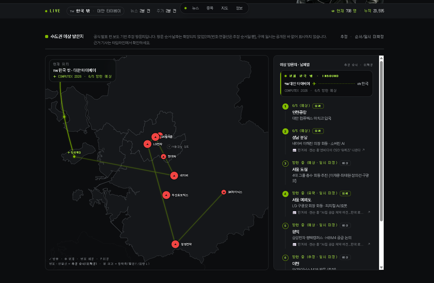Select the 네이버 map pin

pos(174,176)
